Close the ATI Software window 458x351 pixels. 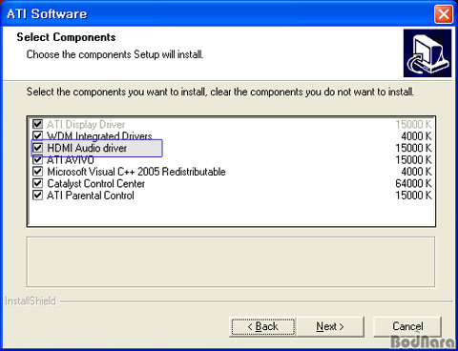click(444, 14)
